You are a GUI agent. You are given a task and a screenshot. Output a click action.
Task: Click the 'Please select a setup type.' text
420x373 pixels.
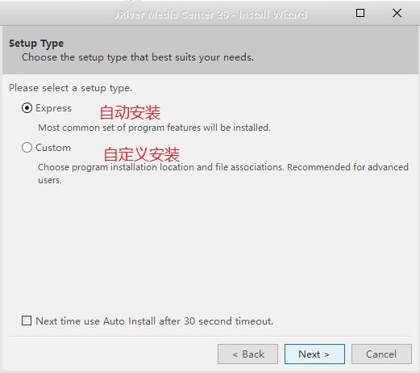pyautogui.click(x=71, y=88)
